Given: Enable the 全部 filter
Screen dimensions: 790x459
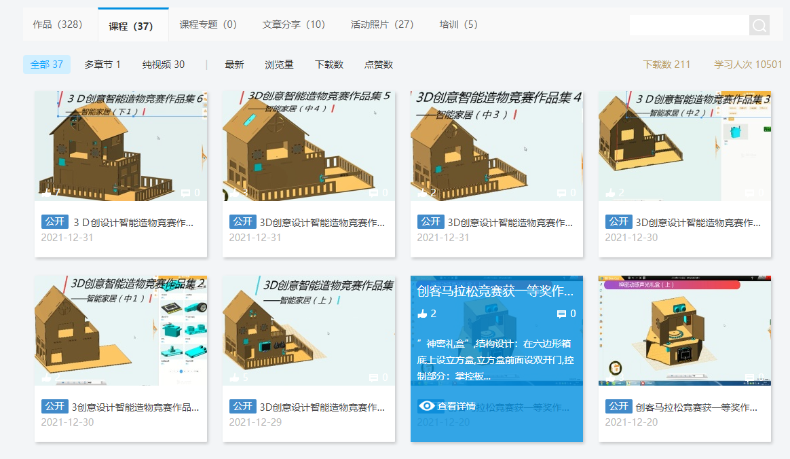Looking at the screenshot, I should click(x=46, y=64).
